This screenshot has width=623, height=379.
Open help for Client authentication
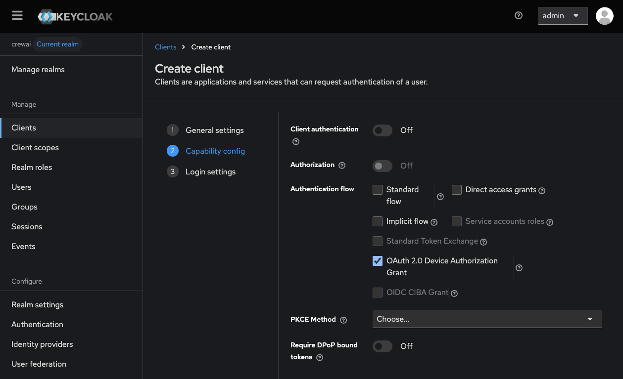[295, 141]
